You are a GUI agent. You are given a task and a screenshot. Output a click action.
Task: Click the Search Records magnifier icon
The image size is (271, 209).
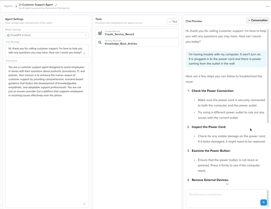100,42
